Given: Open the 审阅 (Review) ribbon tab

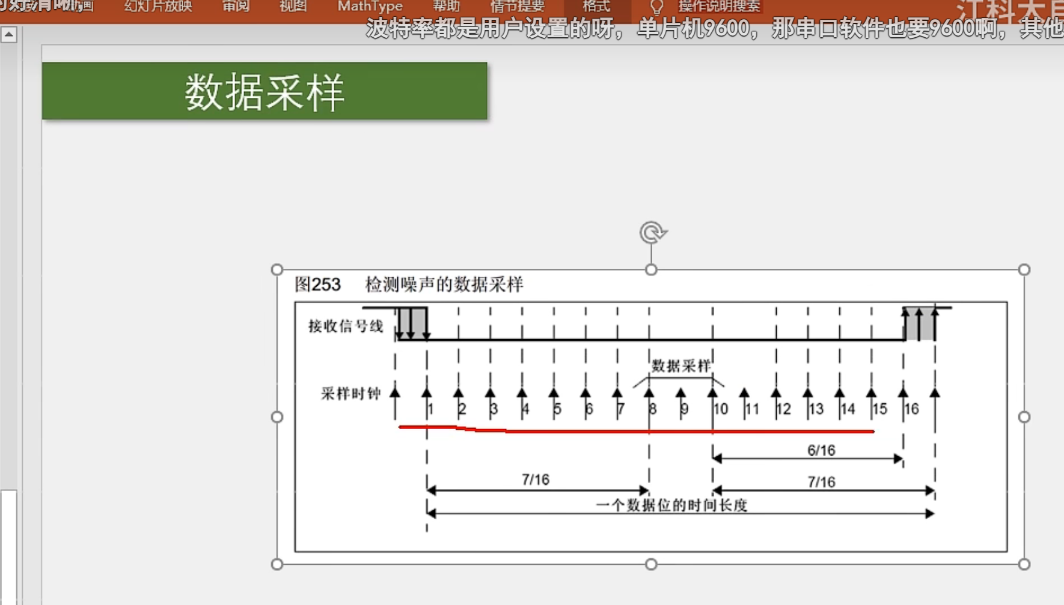Looking at the screenshot, I should [235, 7].
